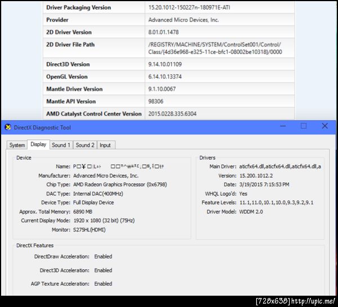Viewport: 338px width, 307px height.
Task: Click the Device Type value Full Display Device
Action: click(94, 202)
